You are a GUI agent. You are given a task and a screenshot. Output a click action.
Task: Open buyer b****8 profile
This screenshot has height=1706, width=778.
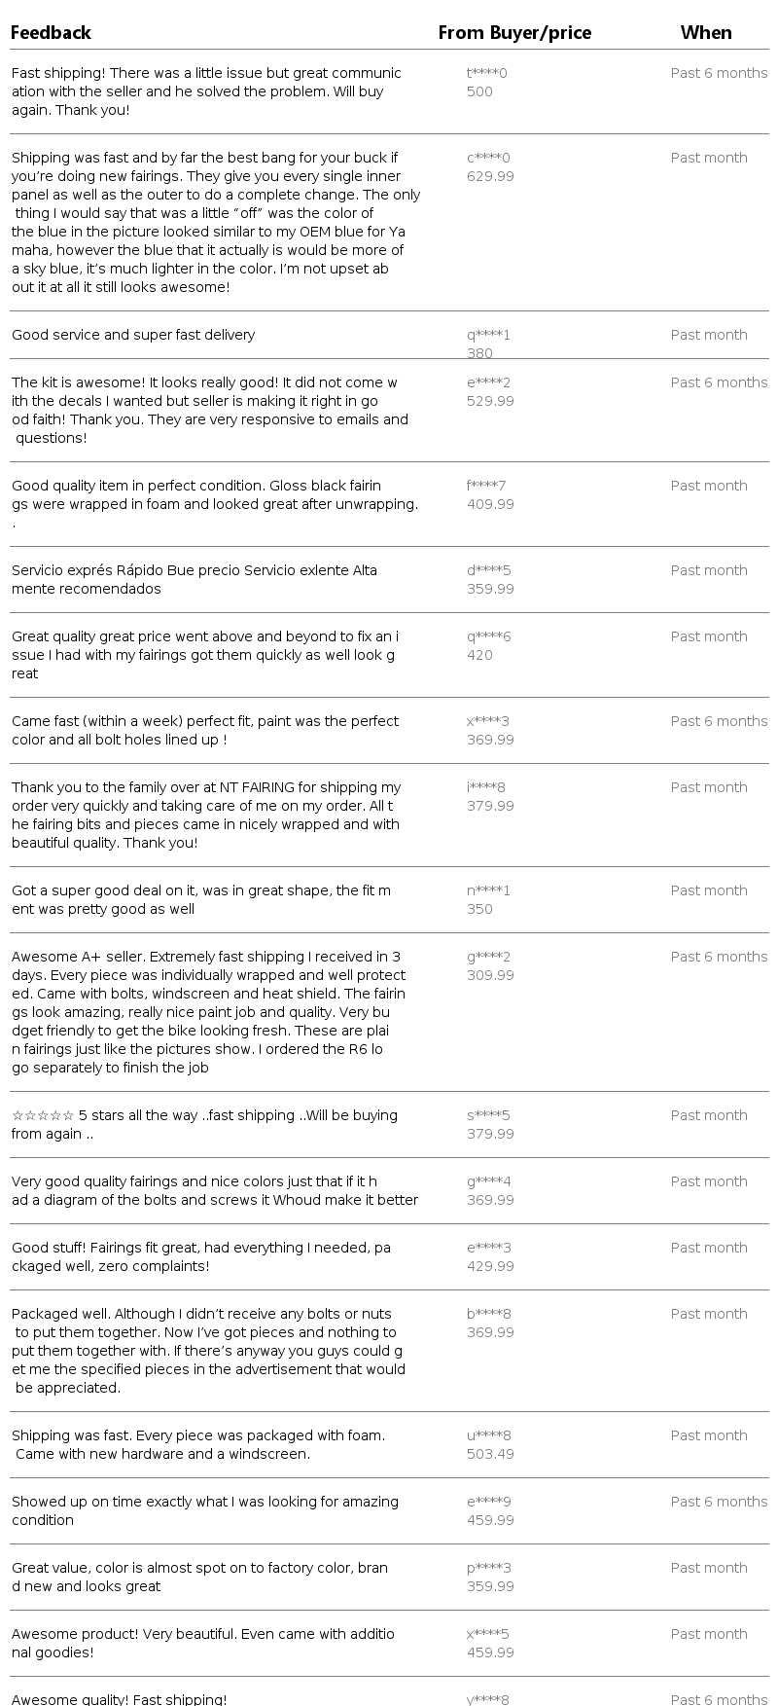488,1314
